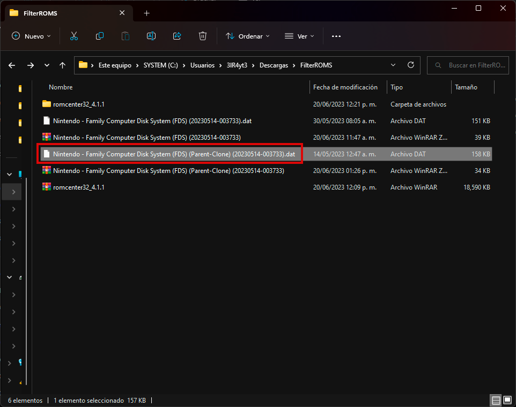The image size is (516, 407).
Task: Click the Paste clipboard icon
Action: pos(126,36)
